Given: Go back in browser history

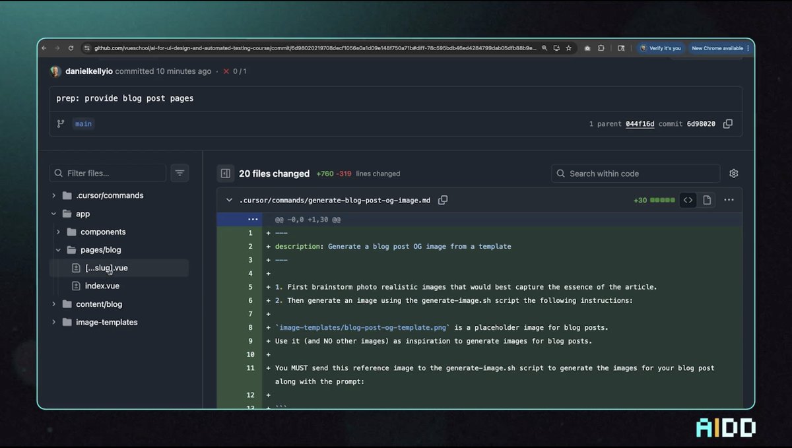Looking at the screenshot, I should [x=44, y=48].
